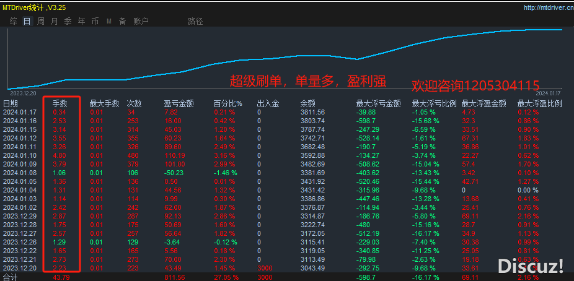Viewport: 574px width, 281px height.
Task: Switch to the 年 yearly tab
Action: click(x=81, y=21)
